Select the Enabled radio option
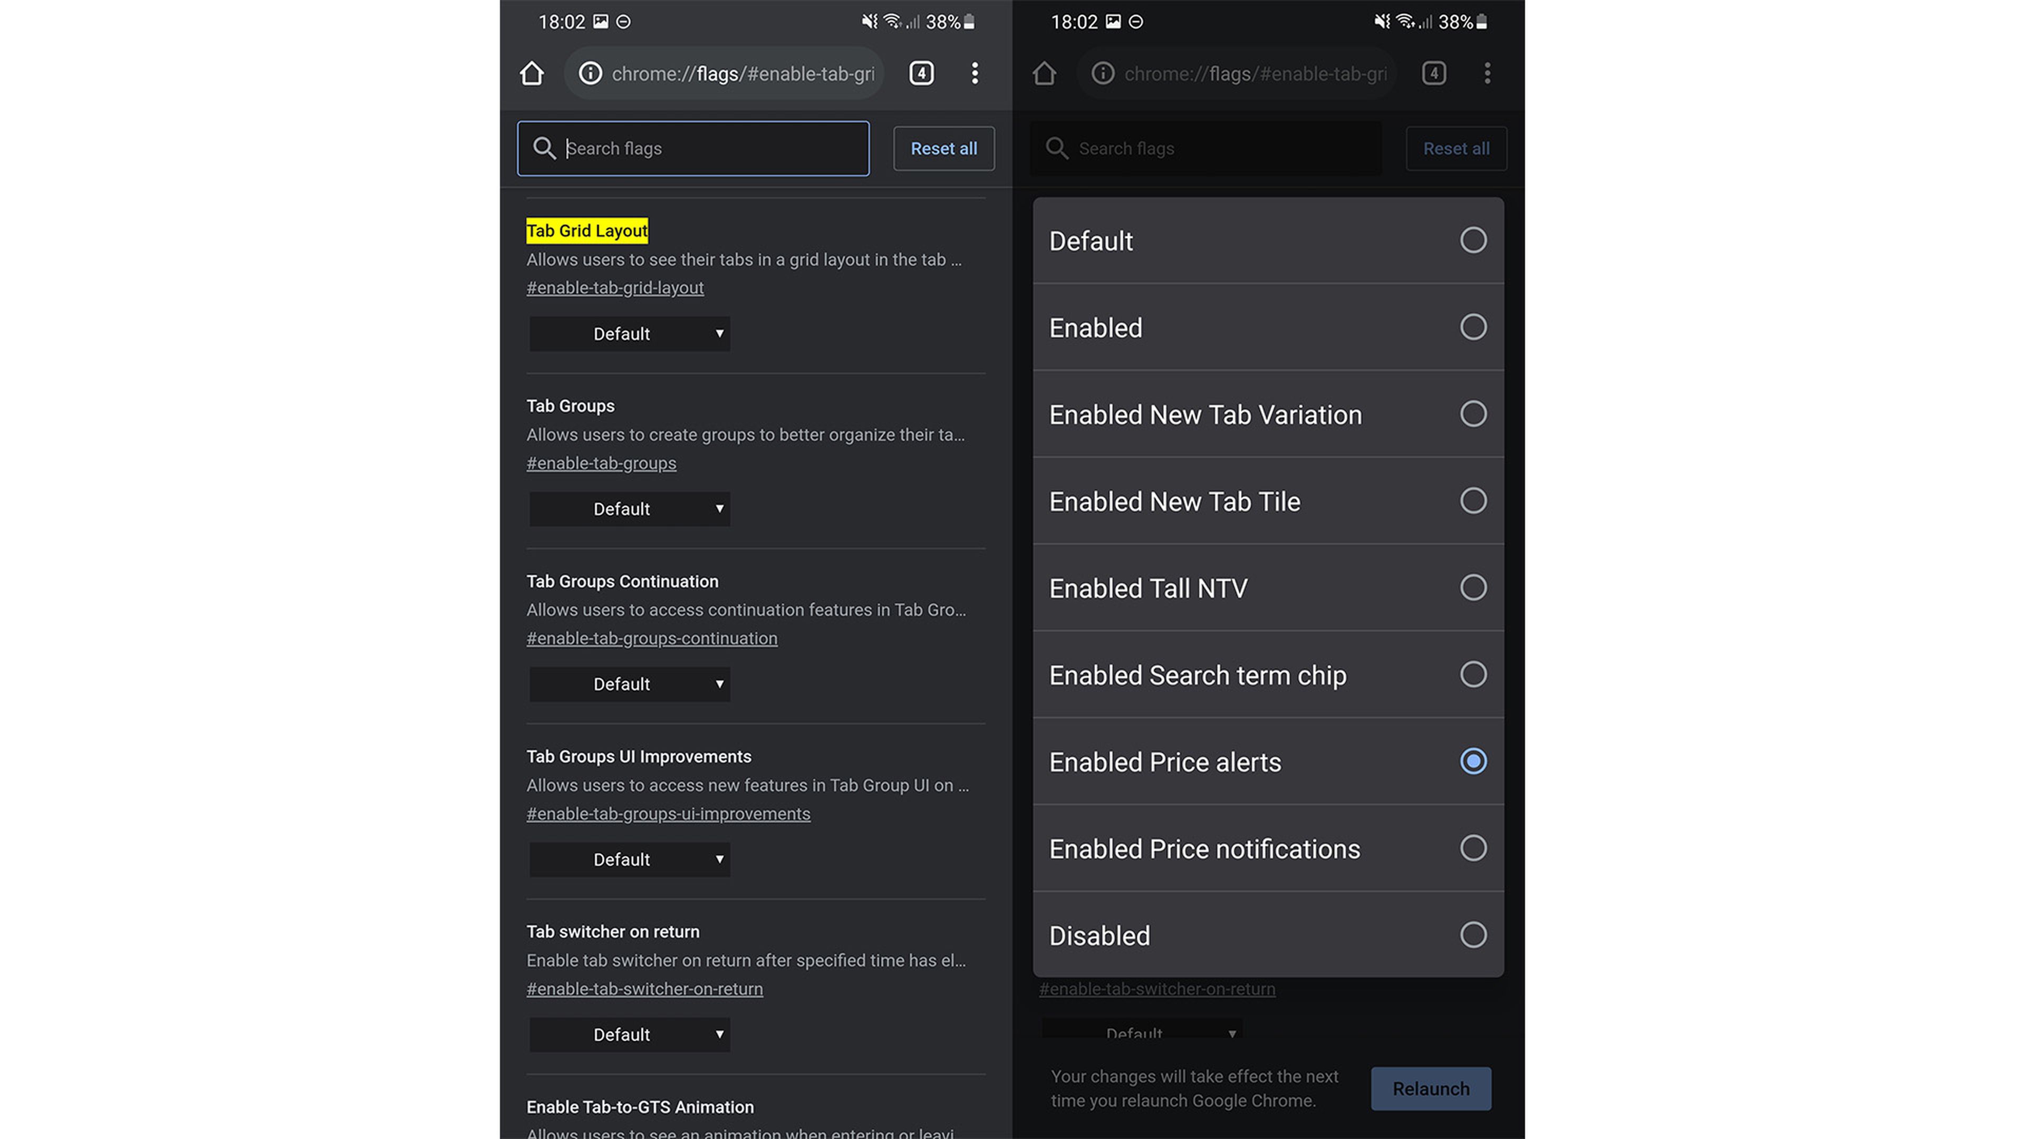Screen dimensions: 2025x1139 1472,327
